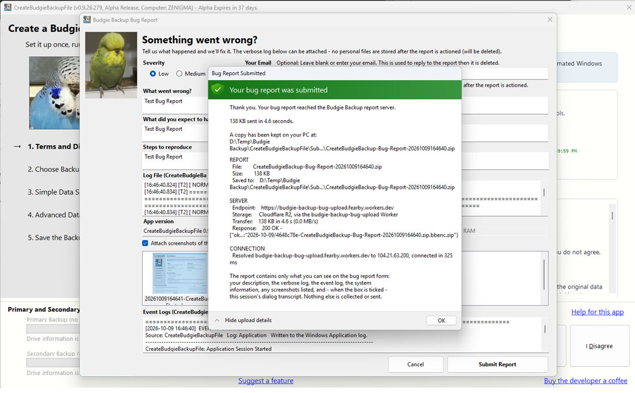The height and width of the screenshot is (393, 635).
Task: Click the green budgie photo in the bug report
Action: (111, 65)
